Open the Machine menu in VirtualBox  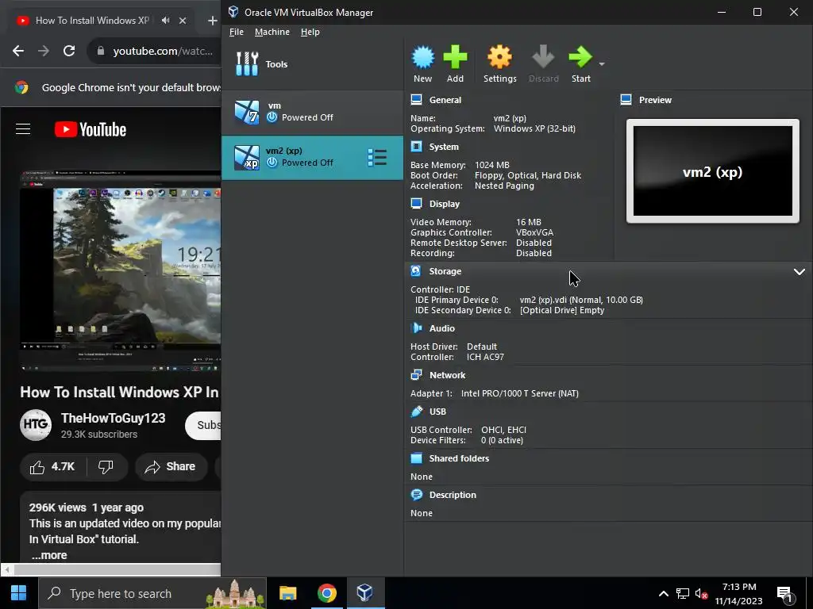272,32
